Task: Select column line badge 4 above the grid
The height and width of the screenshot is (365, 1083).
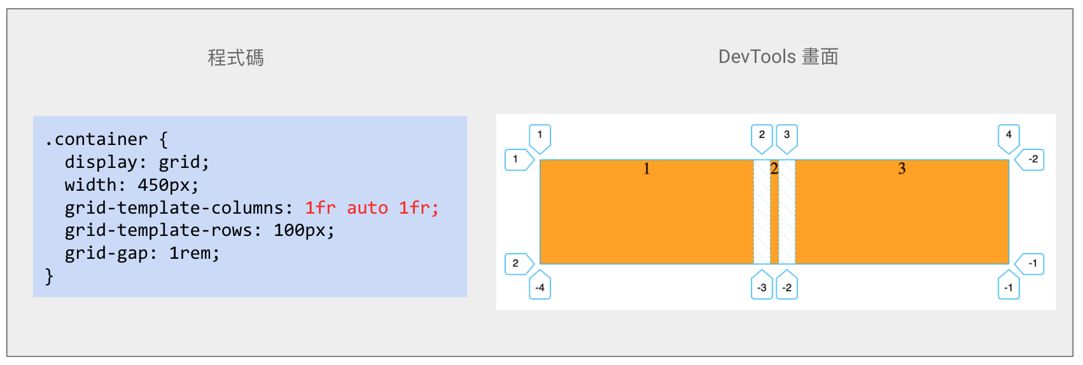Action: (1009, 135)
